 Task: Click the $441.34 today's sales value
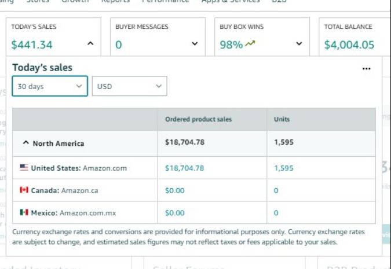pyautogui.click(x=32, y=45)
